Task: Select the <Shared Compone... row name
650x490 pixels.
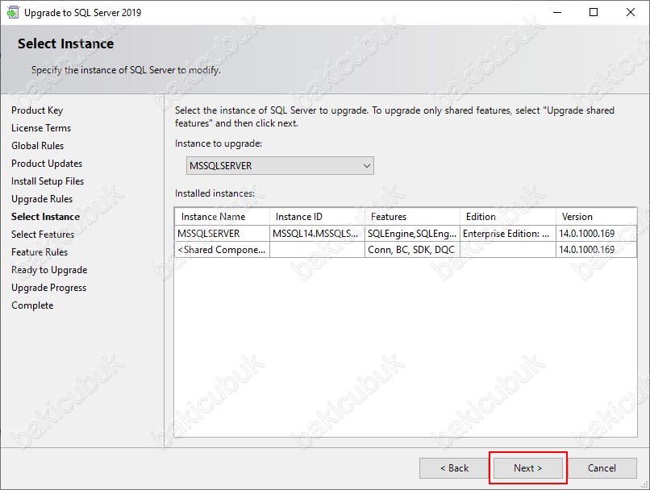Action: click(223, 250)
